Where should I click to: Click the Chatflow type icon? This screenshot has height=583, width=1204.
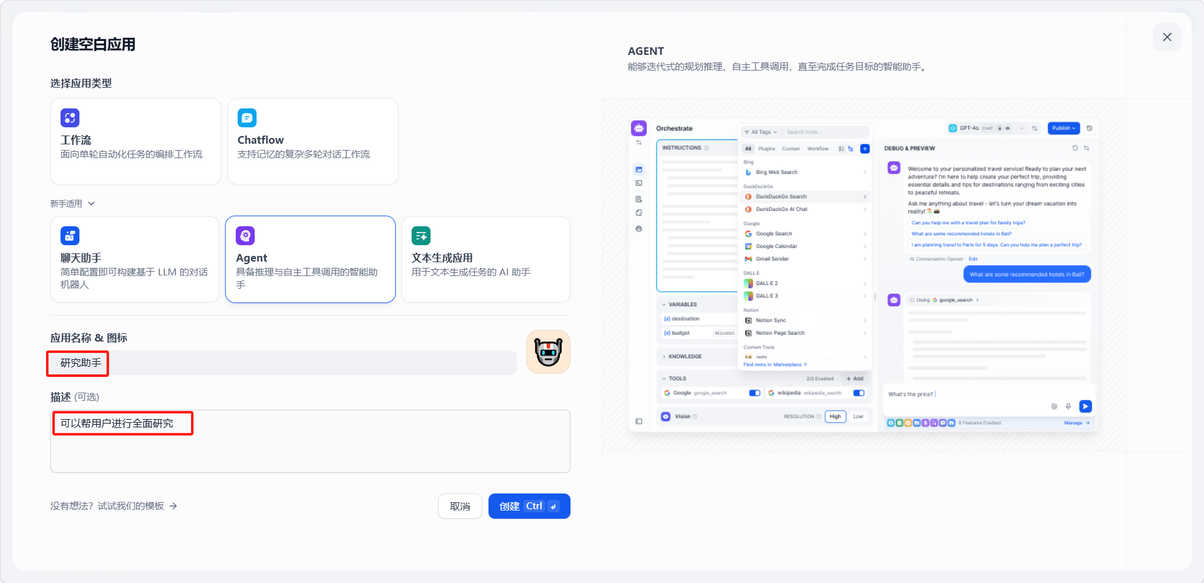click(247, 118)
